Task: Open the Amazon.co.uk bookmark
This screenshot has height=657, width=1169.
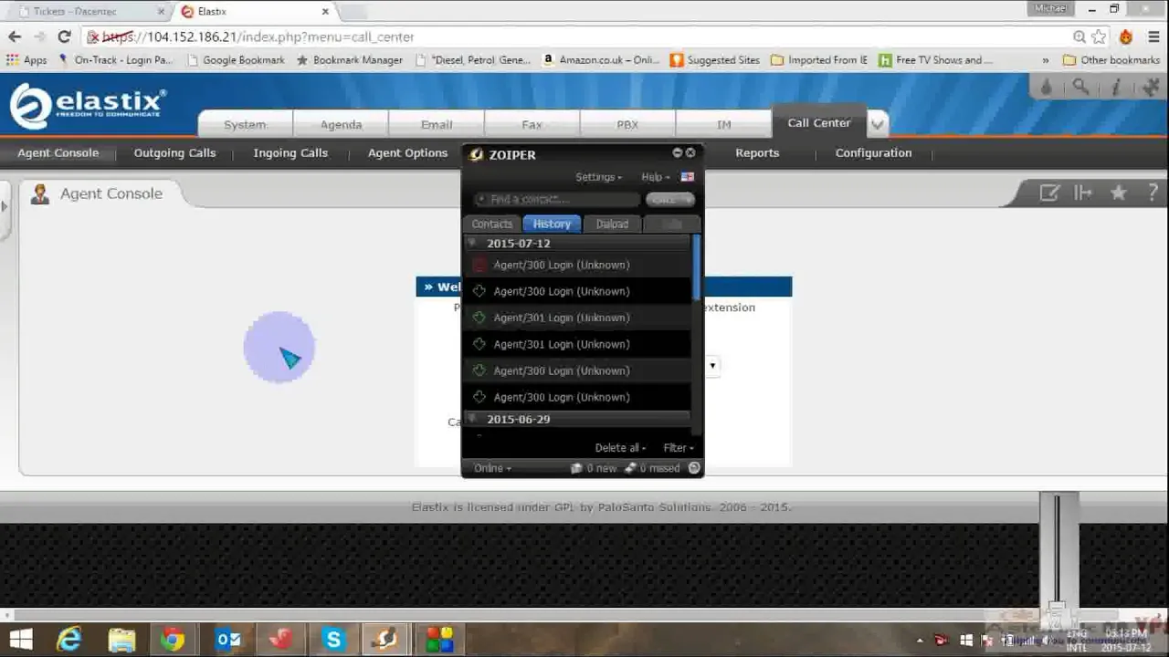Action: click(x=600, y=60)
